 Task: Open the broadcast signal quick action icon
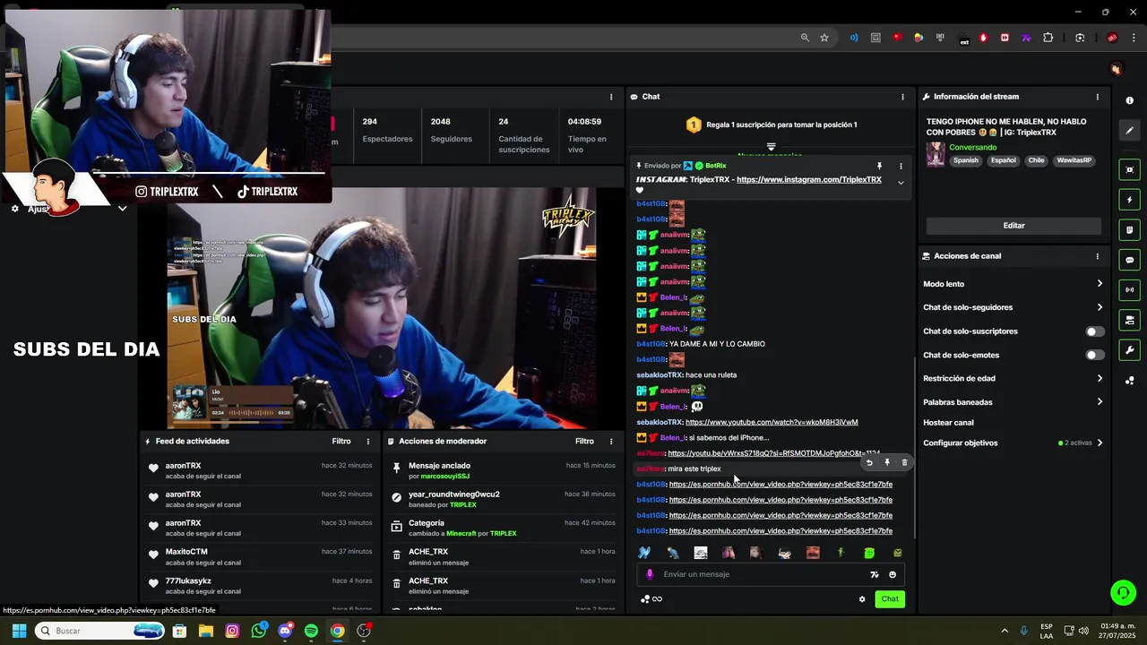tap(1129, 289)
